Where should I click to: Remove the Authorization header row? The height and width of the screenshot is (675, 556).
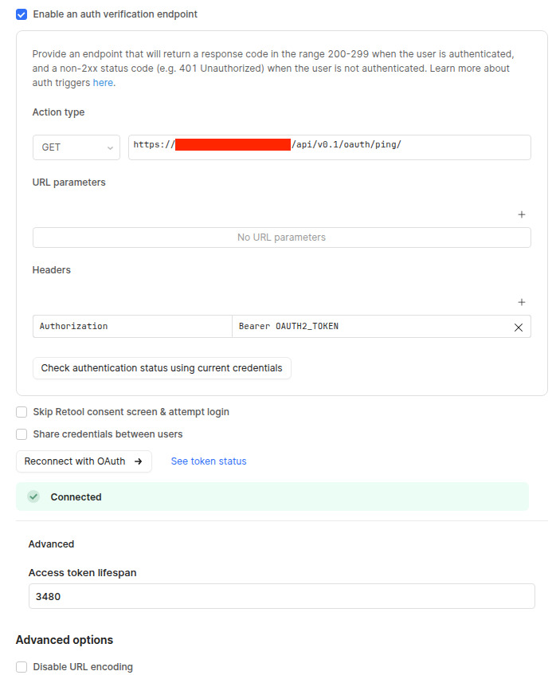518,327
